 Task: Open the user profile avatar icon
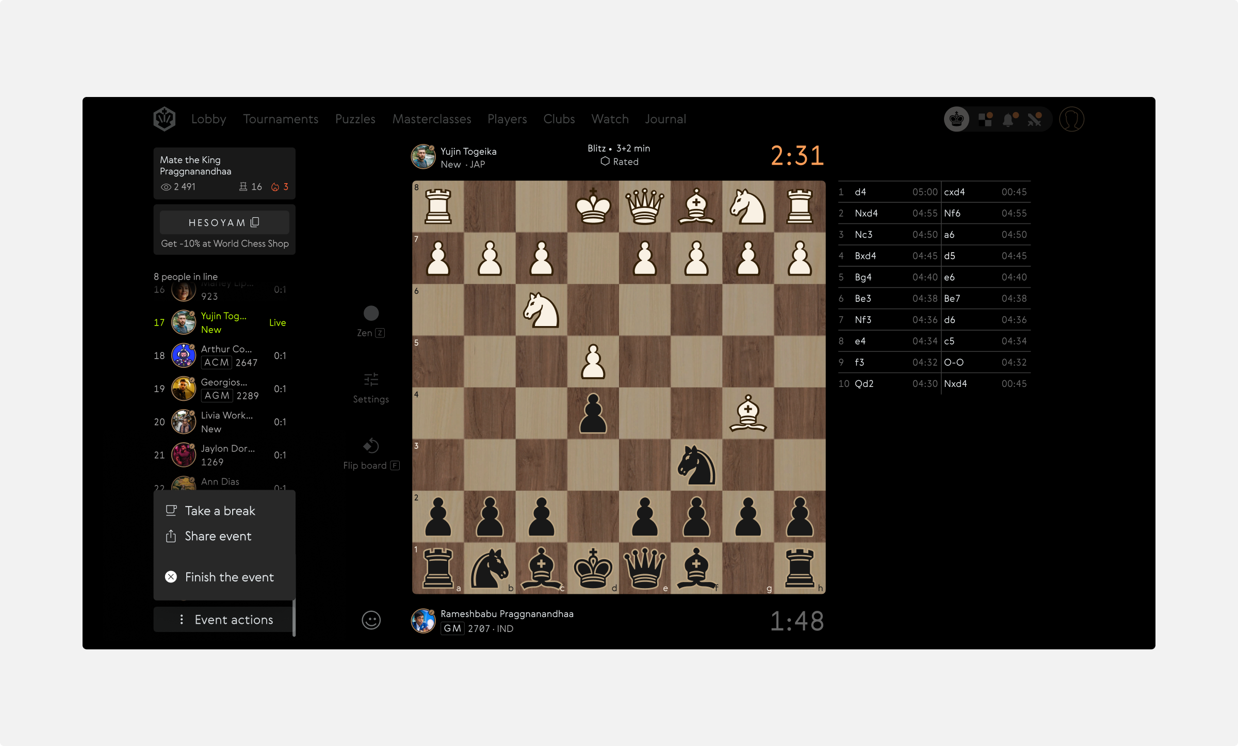pyautogui.click(x=1071, y=120)
